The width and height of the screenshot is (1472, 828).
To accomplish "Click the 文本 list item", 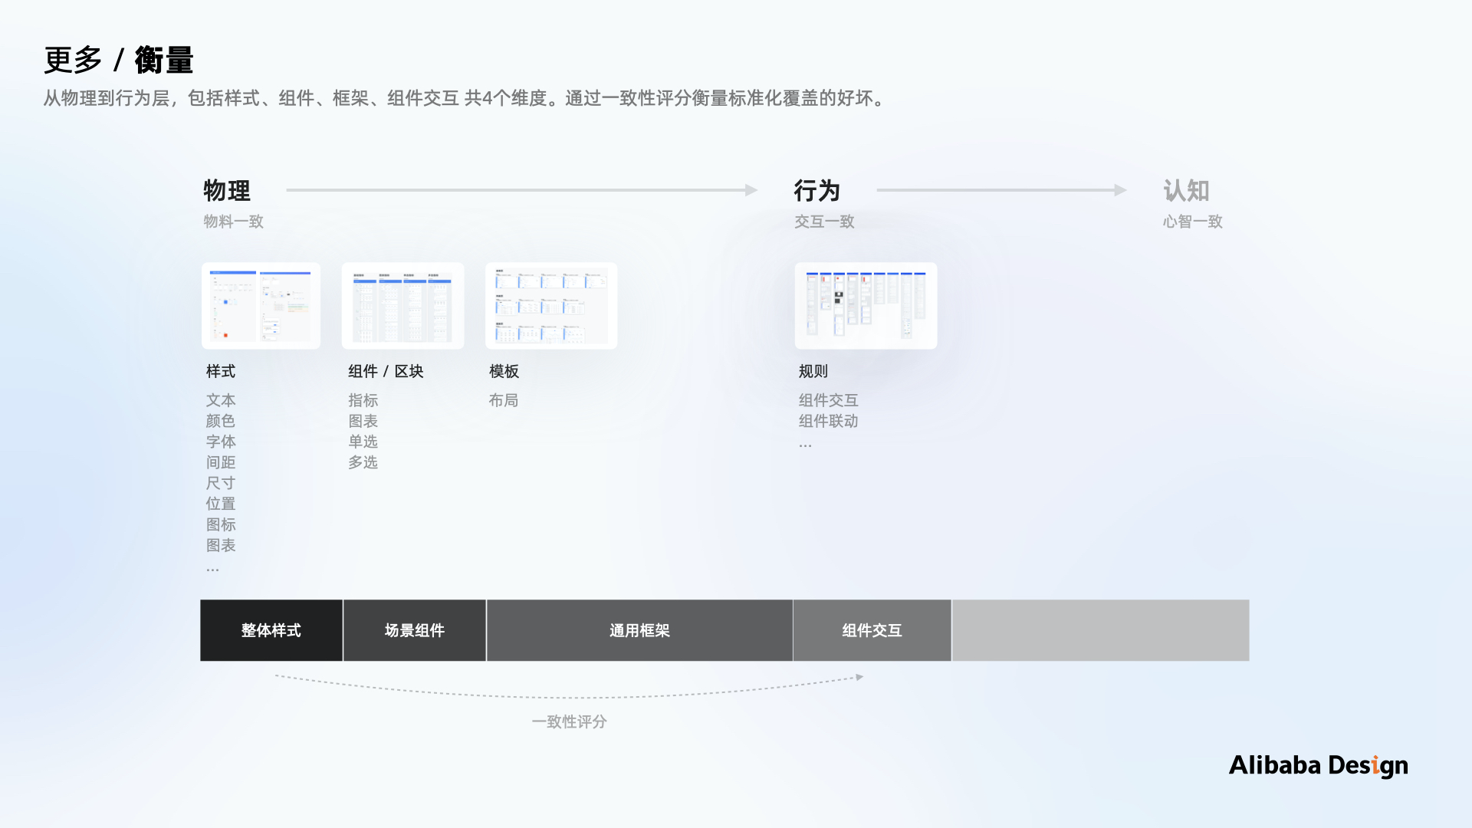I will pyautogui.click(x=221, y=400).
